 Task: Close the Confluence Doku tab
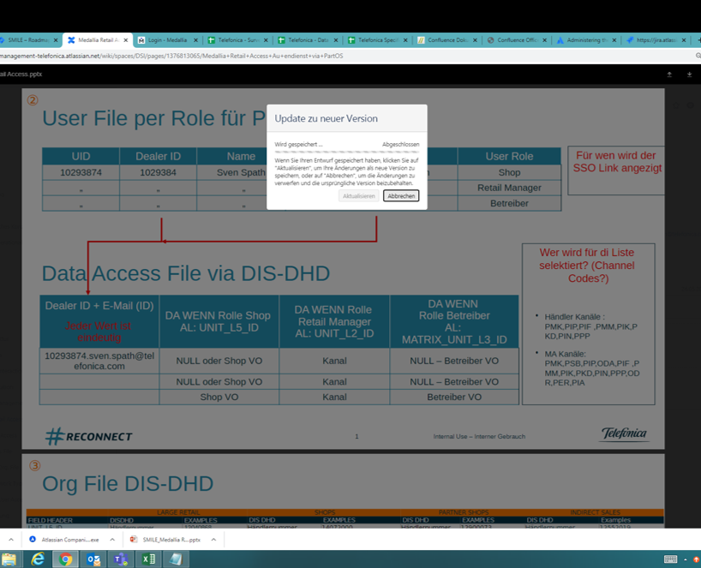(475, 40)
